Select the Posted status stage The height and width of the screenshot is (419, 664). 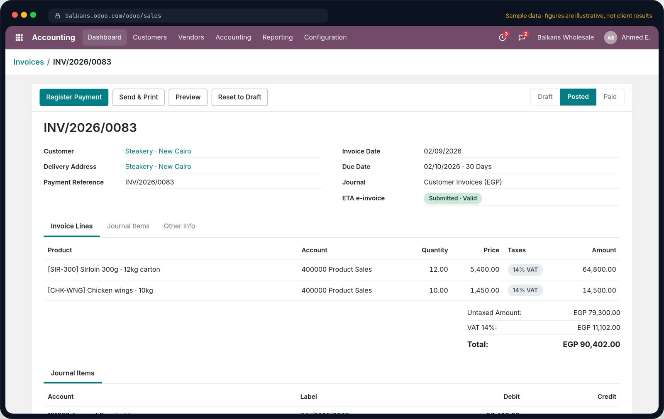[578, 97]
